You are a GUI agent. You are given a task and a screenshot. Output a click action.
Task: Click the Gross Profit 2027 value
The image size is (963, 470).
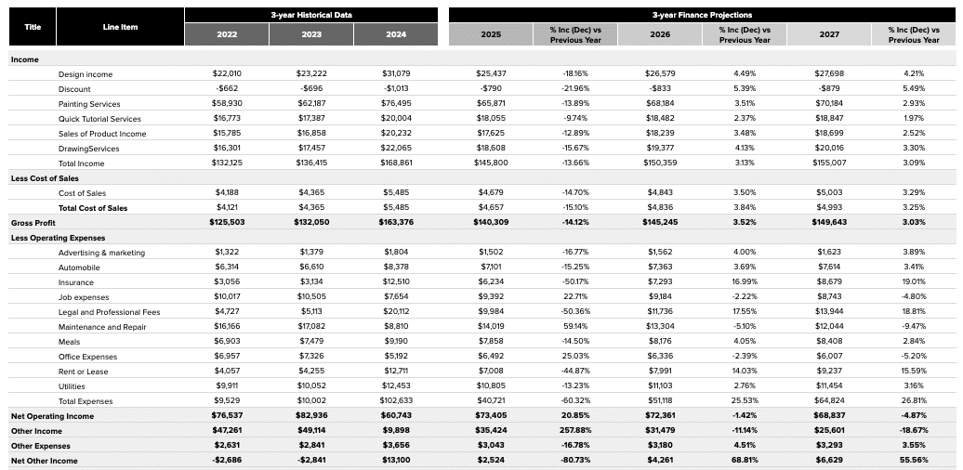point(828,223)
